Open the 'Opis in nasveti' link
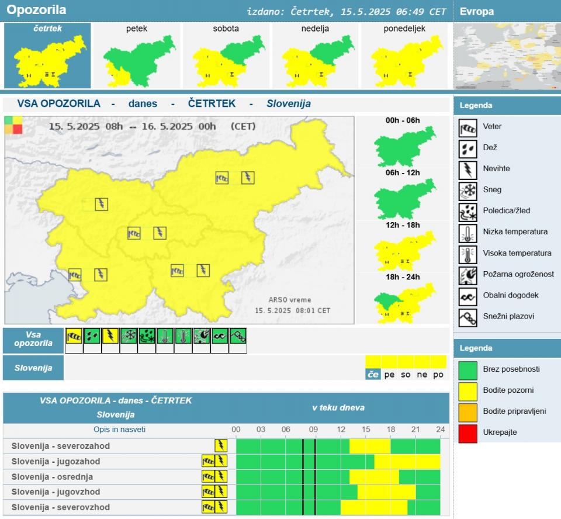Screen dimensions: 561x519 coord(119,430)
